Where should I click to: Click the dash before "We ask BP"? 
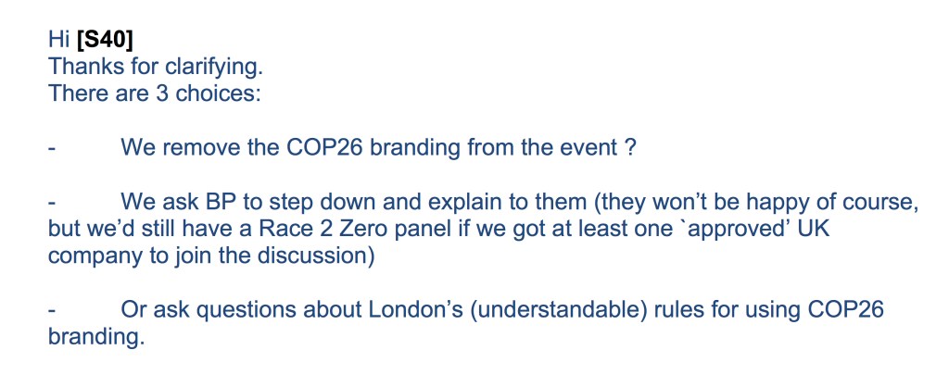click(x=52, y=201)
